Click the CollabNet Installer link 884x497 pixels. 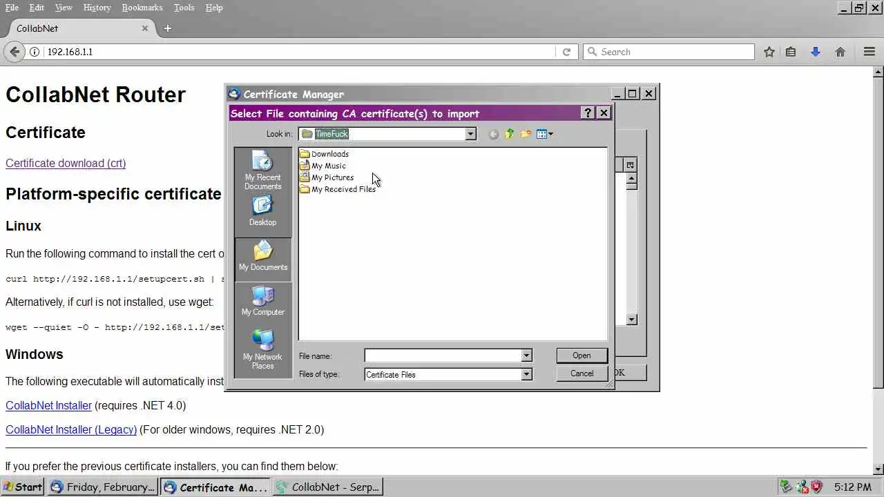pos(48,405)
